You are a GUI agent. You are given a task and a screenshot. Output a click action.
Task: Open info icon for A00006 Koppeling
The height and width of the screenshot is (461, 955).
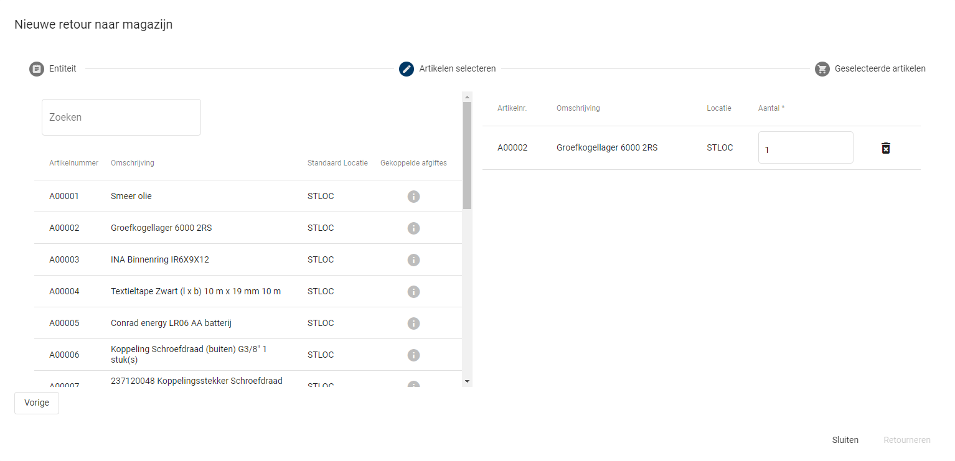click(x=413, y=355)
